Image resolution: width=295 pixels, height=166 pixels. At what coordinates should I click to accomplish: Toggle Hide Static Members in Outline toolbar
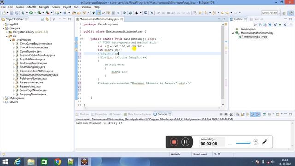point(275,24)
